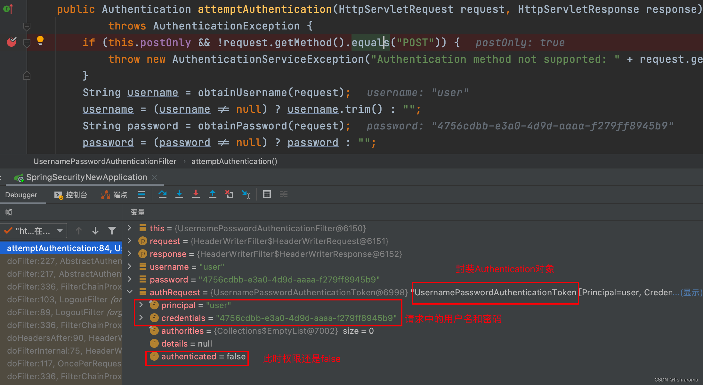Collapse the 'authRequest' variable node

(130, 292)
